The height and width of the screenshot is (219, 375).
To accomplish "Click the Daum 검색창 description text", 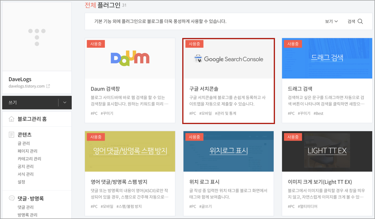I will pyautogui.click(x=130, y=101).
